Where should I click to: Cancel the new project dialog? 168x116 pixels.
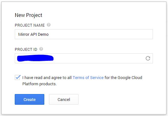click(64, 99)
